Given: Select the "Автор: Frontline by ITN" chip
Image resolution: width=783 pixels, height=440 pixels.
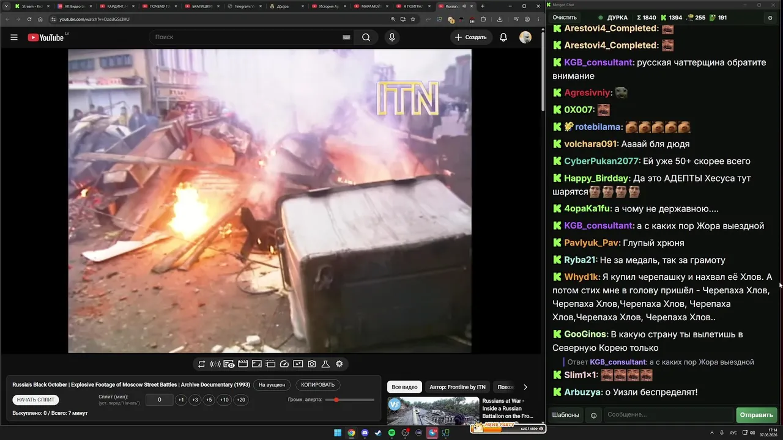Looking at the screenshot, I should 458,387.
